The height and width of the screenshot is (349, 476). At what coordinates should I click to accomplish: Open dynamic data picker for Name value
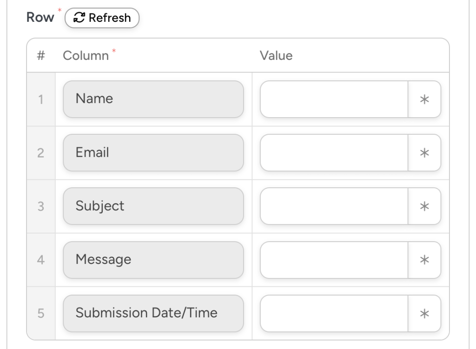(x=424, y=99)
